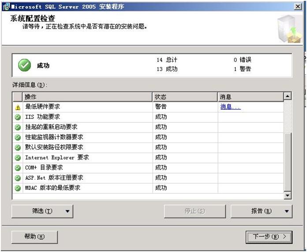
Task: Click the 成功 status for IIS 功能要求
Action: point(161,117)
